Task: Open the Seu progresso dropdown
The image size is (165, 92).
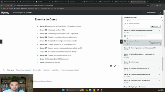Action: (151, 13)
